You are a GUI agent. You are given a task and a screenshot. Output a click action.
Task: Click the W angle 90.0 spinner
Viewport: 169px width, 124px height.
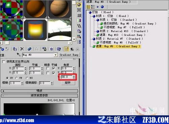click(74, 77)
